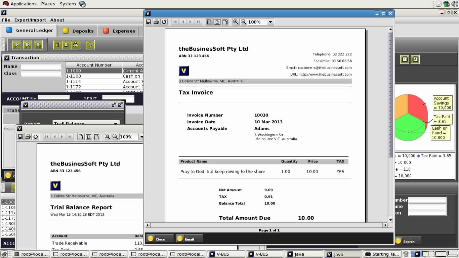Reload the Trial Balance report viewer
The image size is (459, 258).
(36, 137)
